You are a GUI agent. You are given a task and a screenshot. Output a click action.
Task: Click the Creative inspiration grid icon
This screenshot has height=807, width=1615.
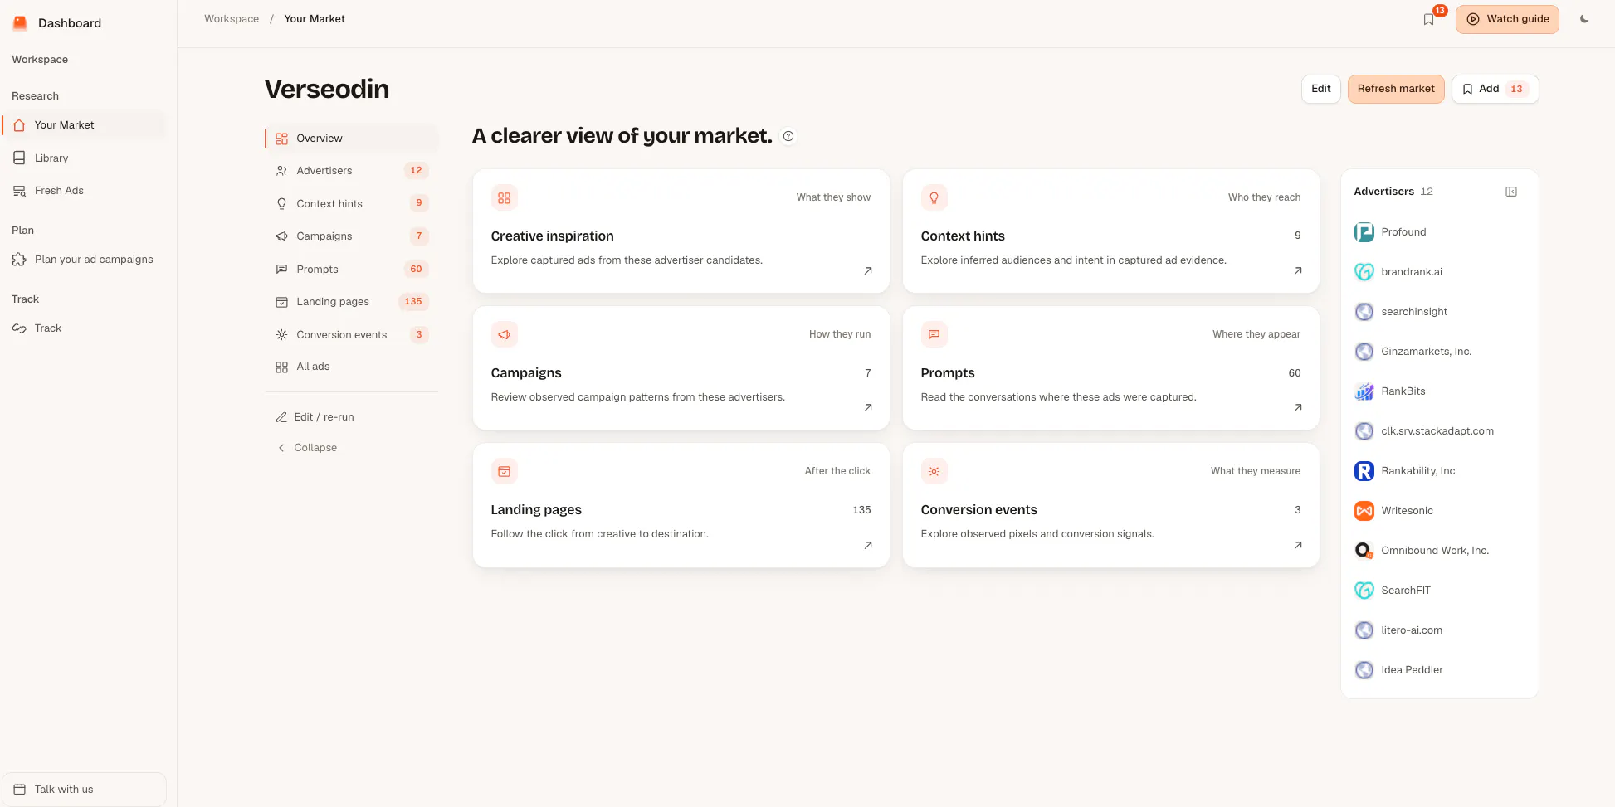click(504, 197)
